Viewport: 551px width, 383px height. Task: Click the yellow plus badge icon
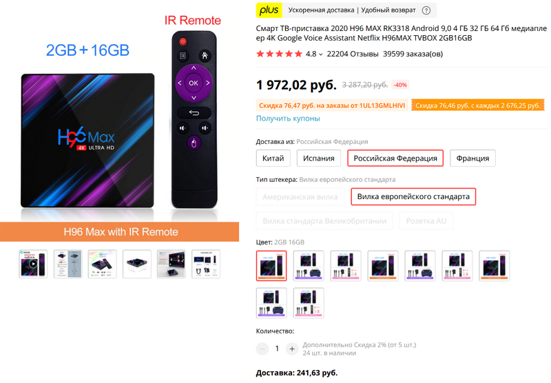click(x=269, y=10)
